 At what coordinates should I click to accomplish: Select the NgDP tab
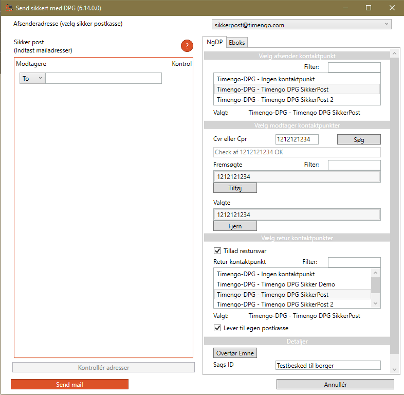point(214,42)
